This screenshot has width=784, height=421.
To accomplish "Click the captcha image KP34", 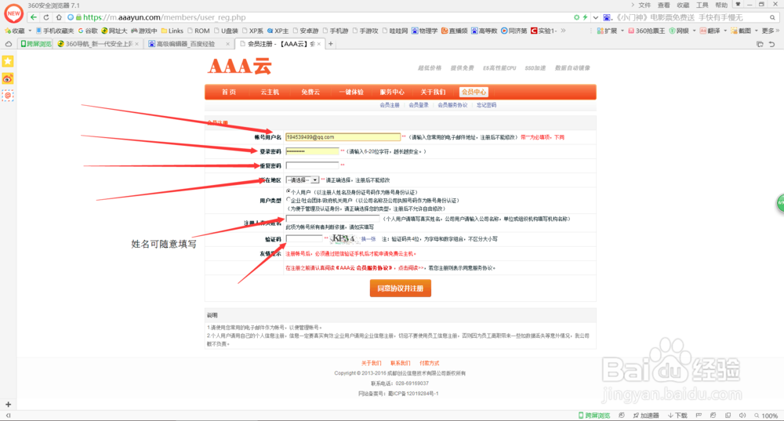I will 344,238.
